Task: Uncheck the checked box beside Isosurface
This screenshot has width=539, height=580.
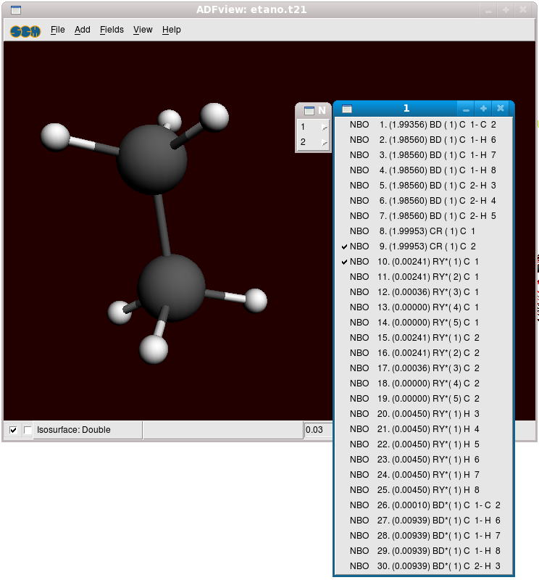Action: click(13, 430)
